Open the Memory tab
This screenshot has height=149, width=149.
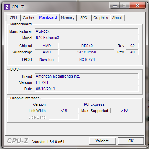point(68,18)
